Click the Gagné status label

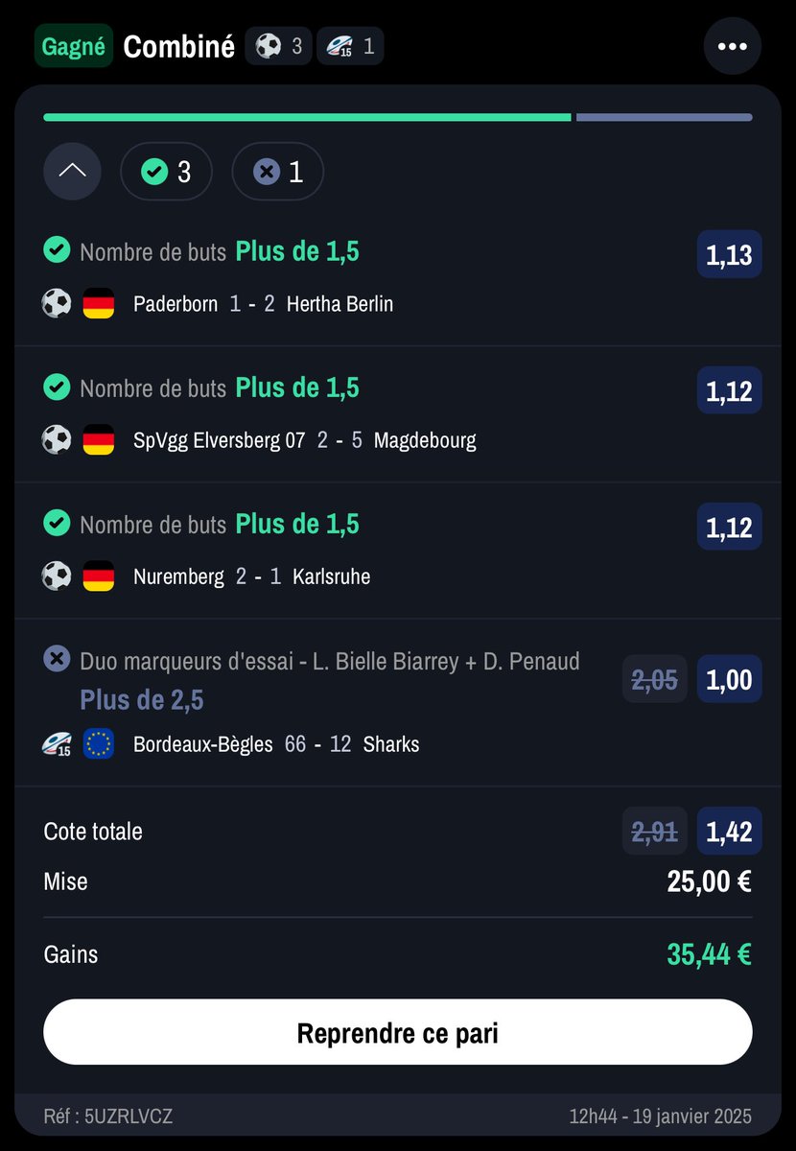pyautogui.click(x=74, y=46)
